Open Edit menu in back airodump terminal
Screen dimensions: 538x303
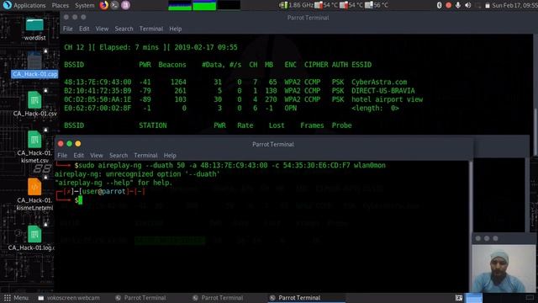[84, 29]
